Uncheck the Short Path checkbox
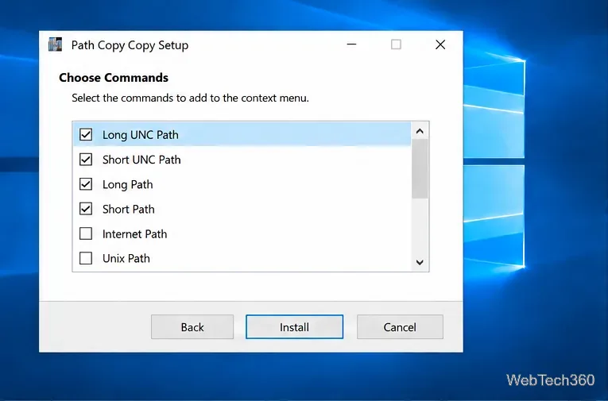The image size is (608, 401). click(x=86, y=209)
